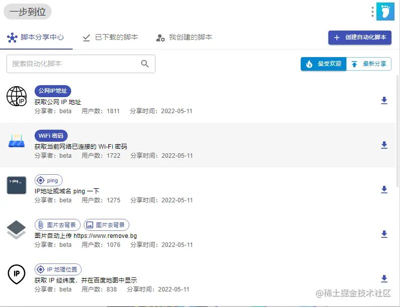Click user count 用户数：1076
The width and height of the screenshot is (400, 307).
click(x=101, y=245)
